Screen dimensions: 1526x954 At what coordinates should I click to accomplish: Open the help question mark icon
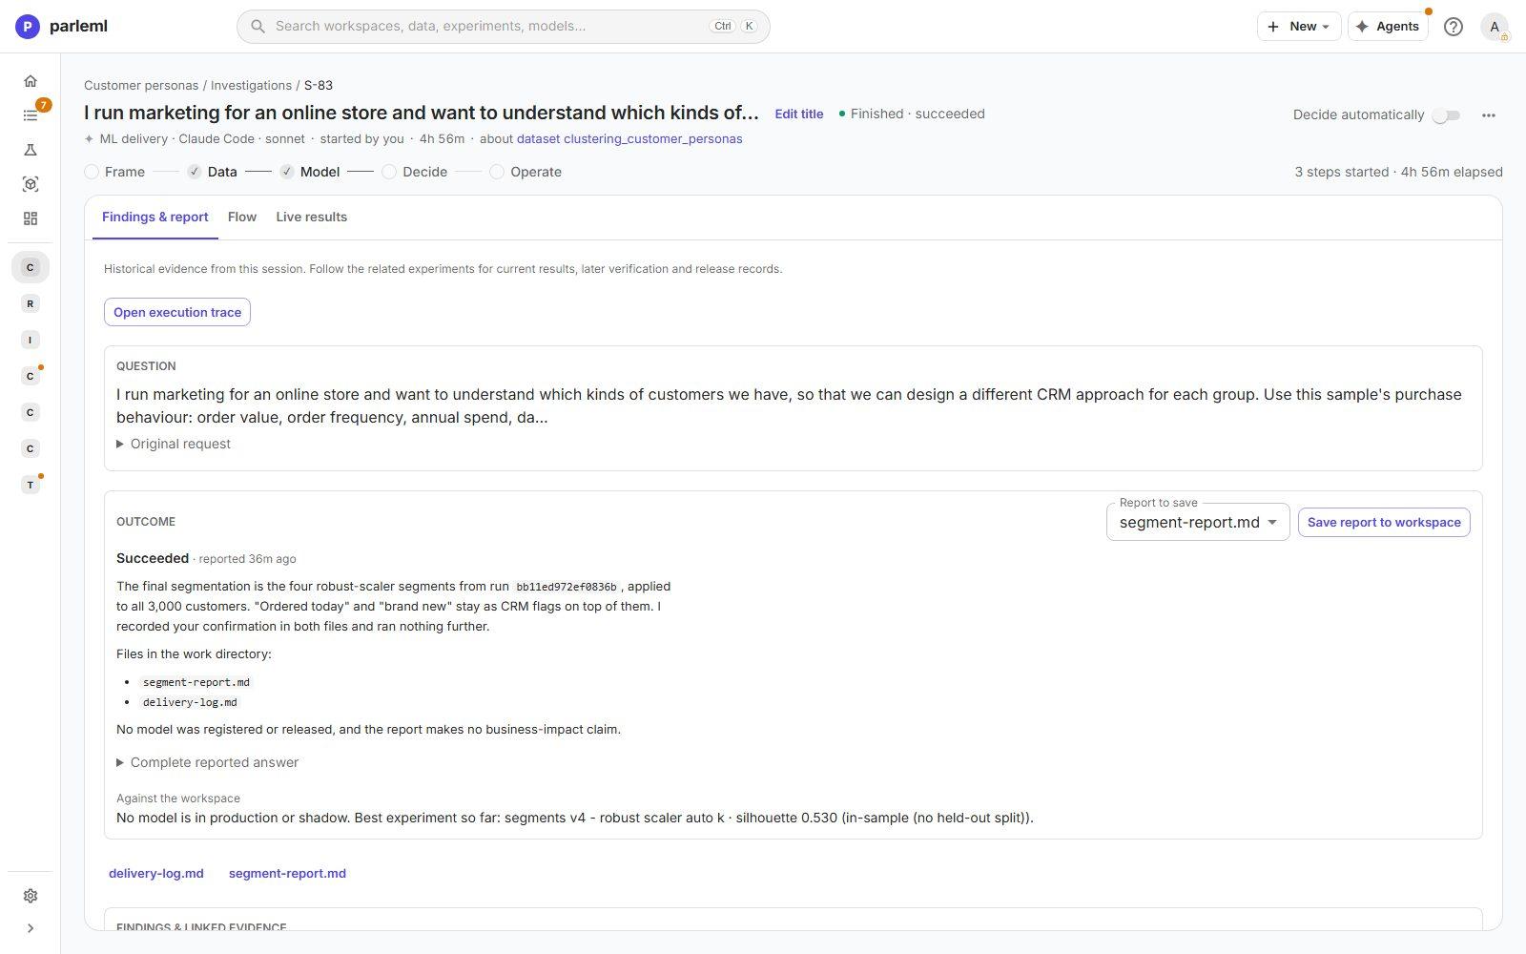1454,27
